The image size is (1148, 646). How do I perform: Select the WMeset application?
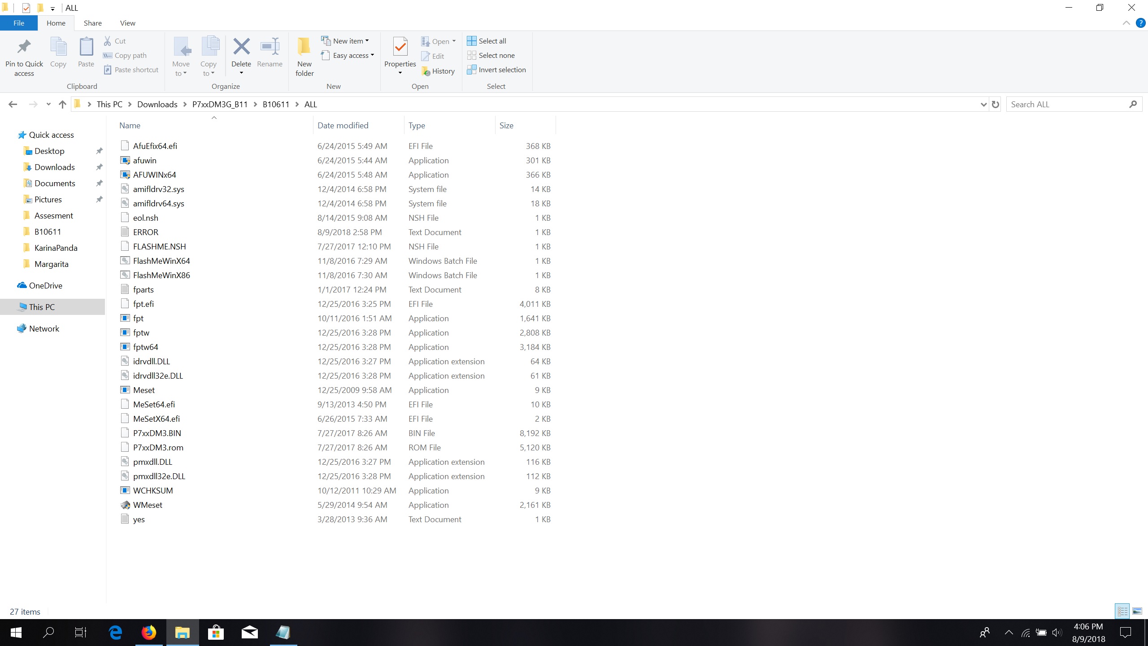coord(148,505)
